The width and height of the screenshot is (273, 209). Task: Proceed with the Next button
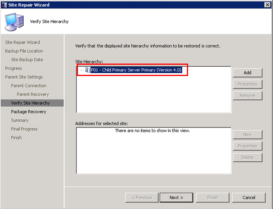click(x=176, y=197)
